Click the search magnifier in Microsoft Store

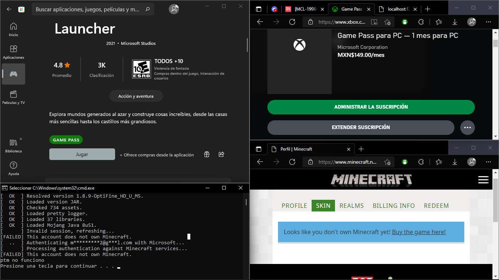(x=148, y=9)
